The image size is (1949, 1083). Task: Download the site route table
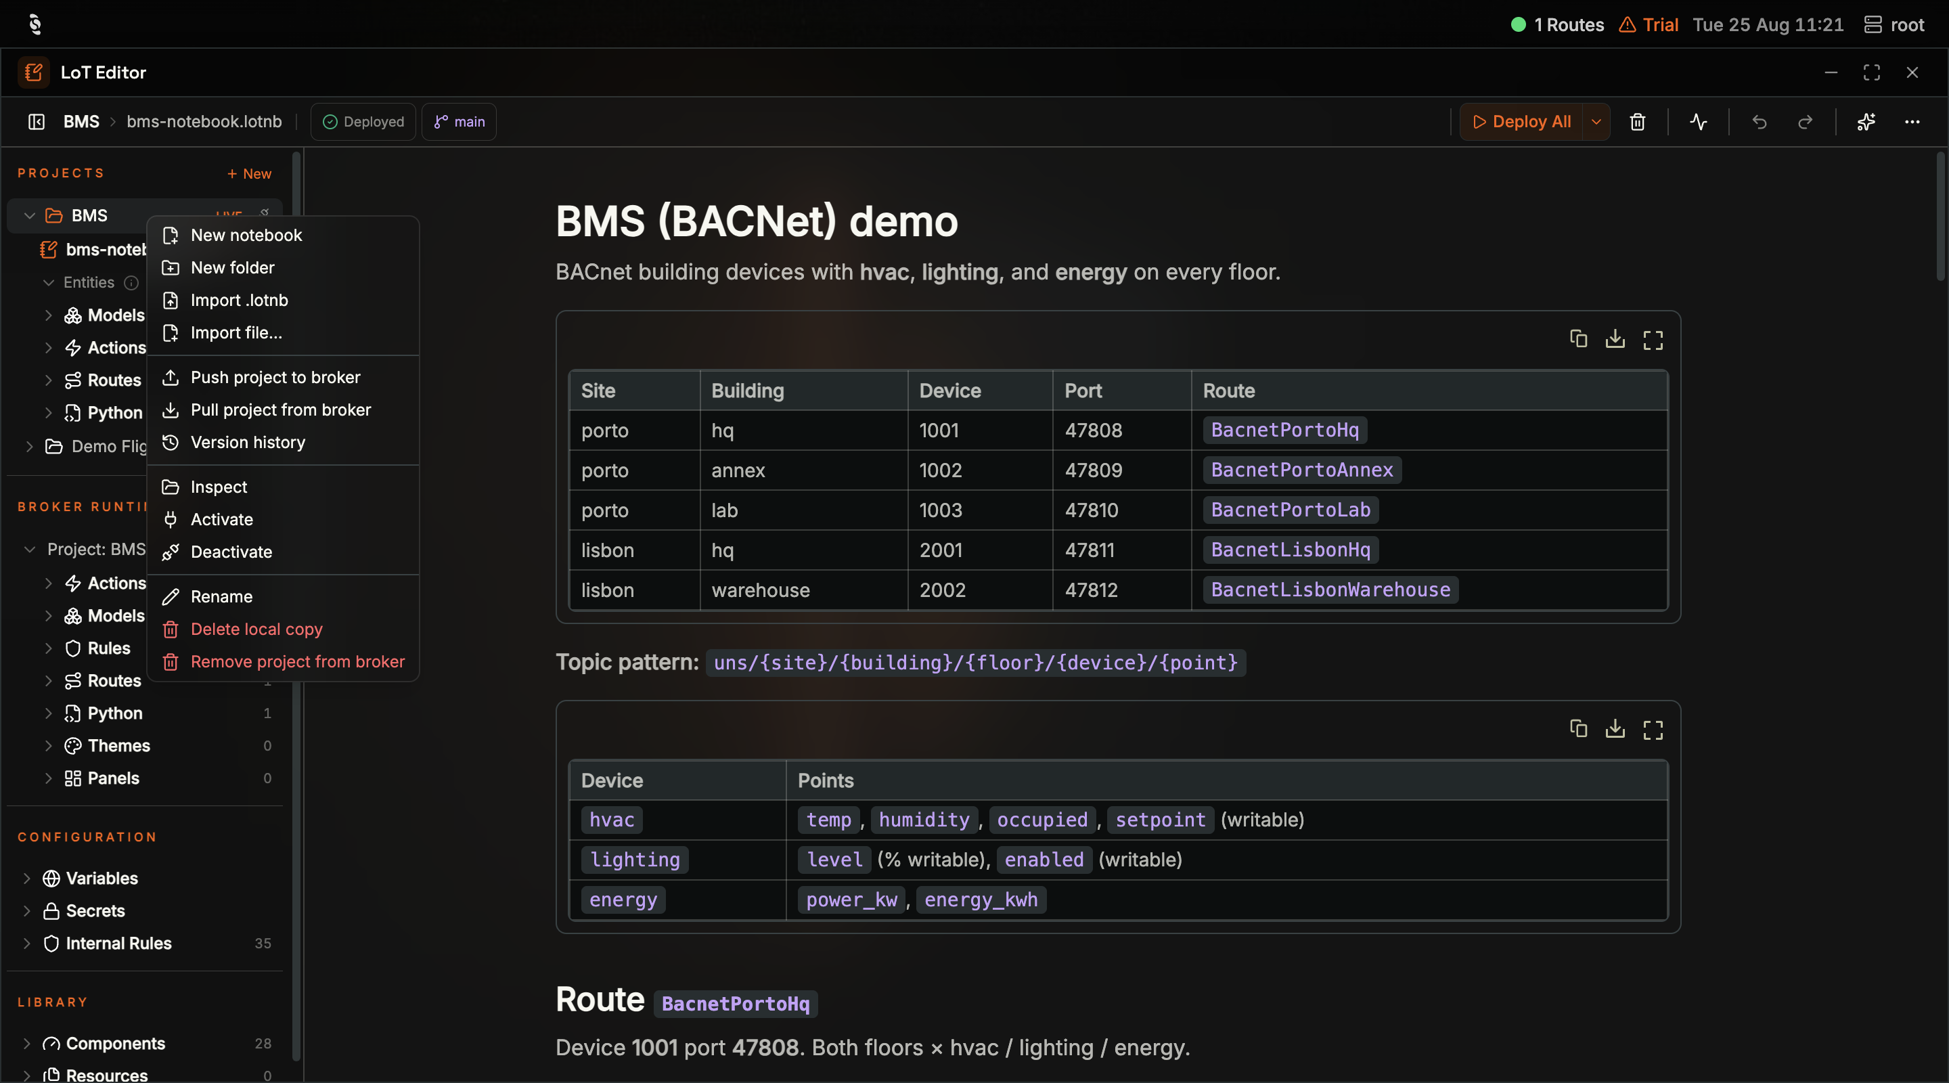[x=1615, y=339]
